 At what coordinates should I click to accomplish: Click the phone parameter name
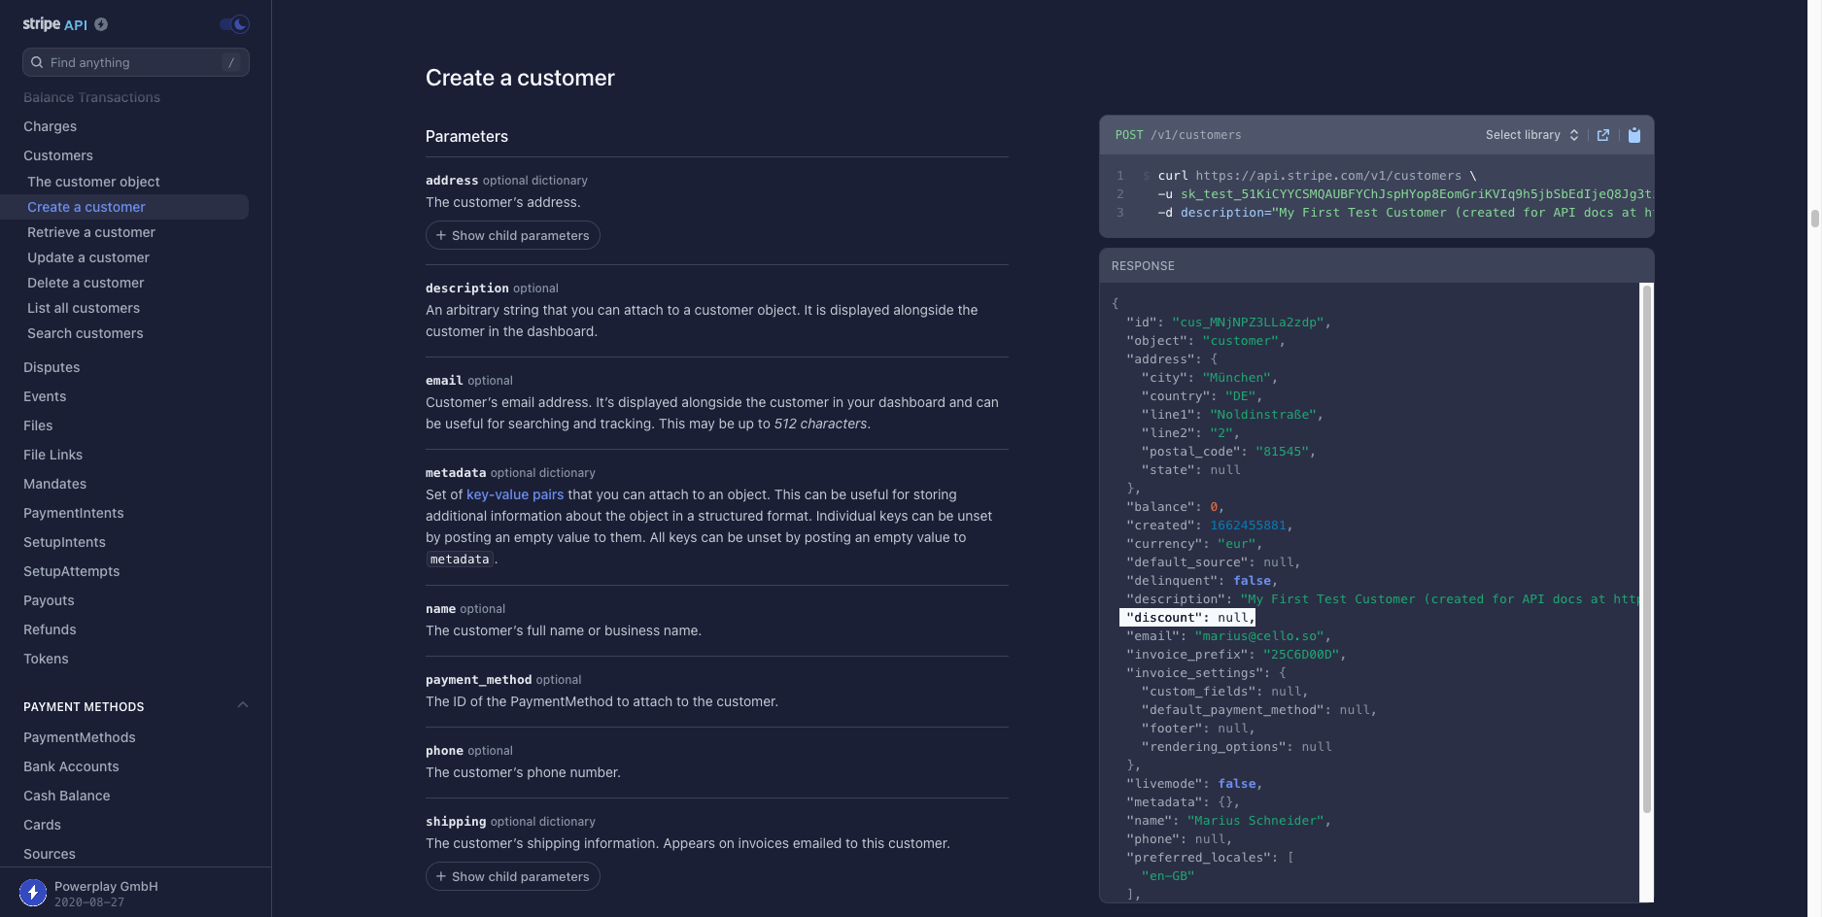point(444,751)
